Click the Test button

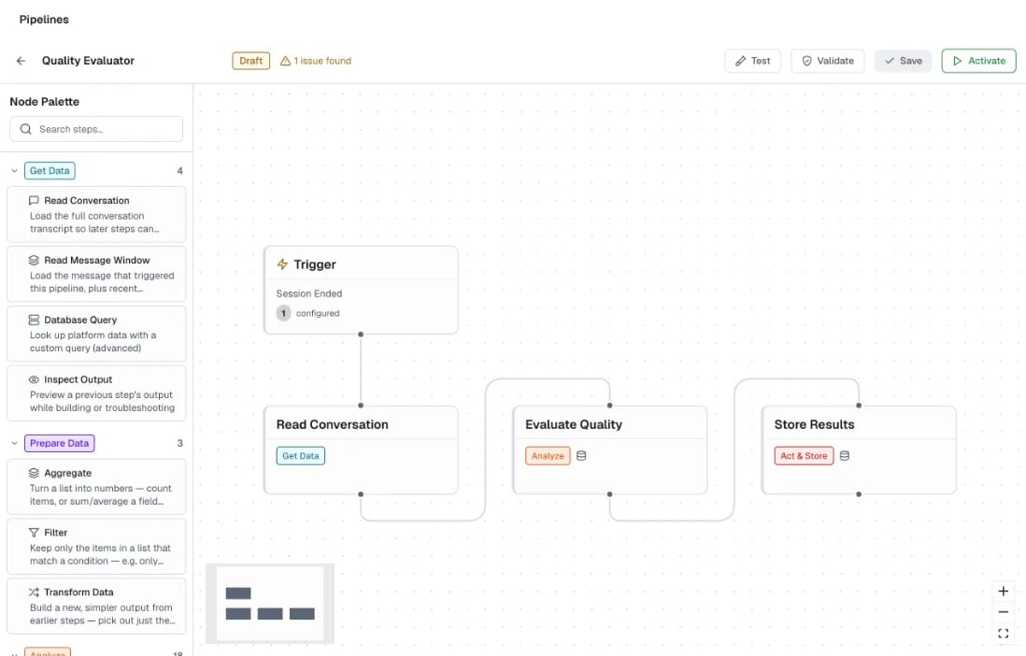[752, 61]
